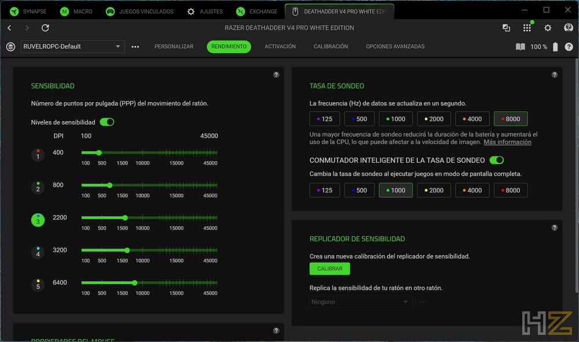Image resolution: width=579 pixels, height=342 pixels.
Task: Open the Synapse tab
Action: [28, 12]
